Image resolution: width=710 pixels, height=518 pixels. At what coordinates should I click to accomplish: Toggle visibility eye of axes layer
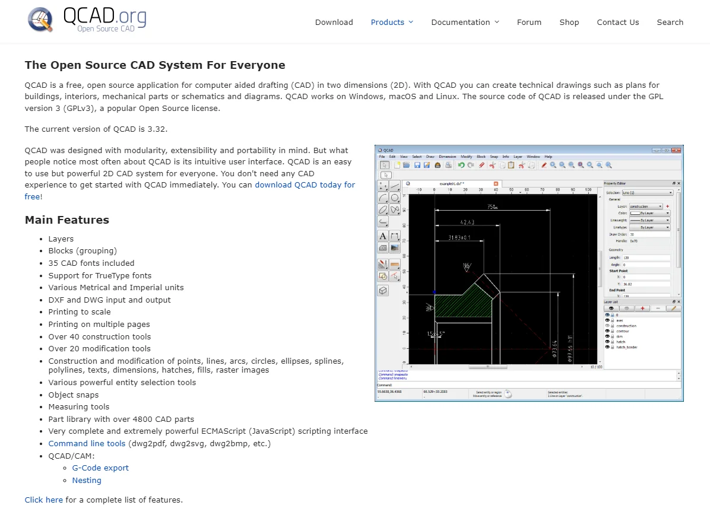607,320
